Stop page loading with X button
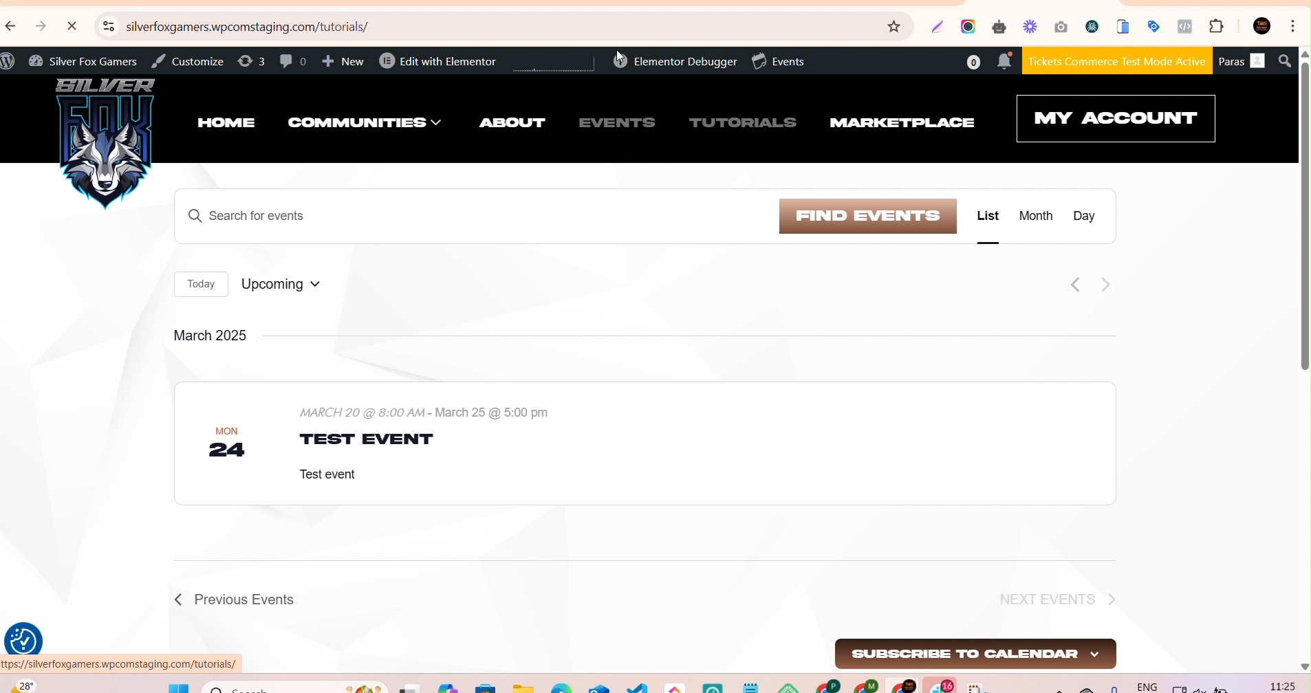Image resolution: width=1311 pixels, height=693 pixels. [x=72, y=27]
